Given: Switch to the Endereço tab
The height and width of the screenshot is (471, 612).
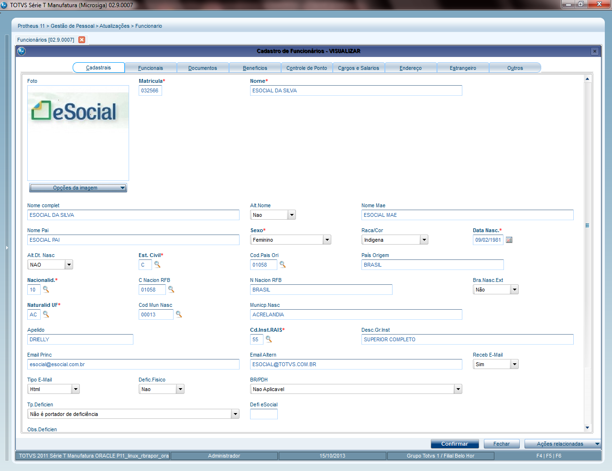Looking at the screenshot, I should tap(411, 68).
